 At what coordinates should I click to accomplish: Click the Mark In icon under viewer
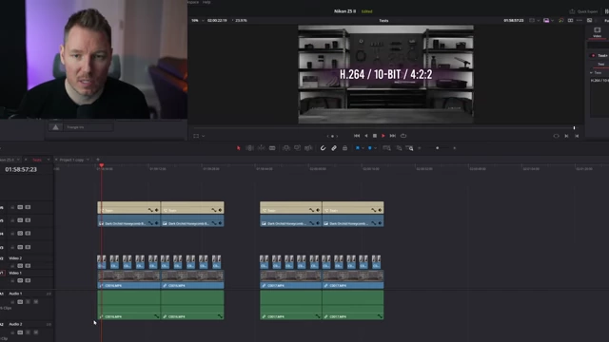(567, 136)
